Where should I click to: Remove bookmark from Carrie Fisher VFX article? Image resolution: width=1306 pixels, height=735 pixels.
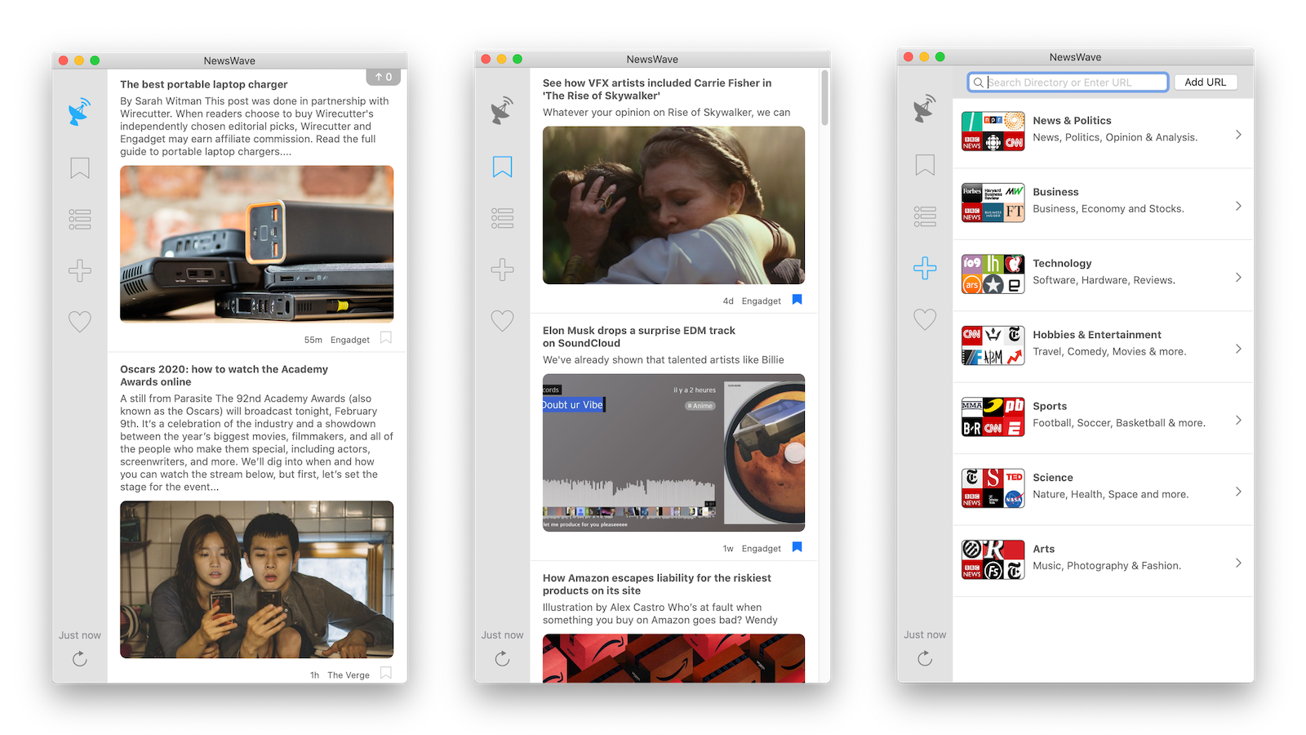pos(797,300)
